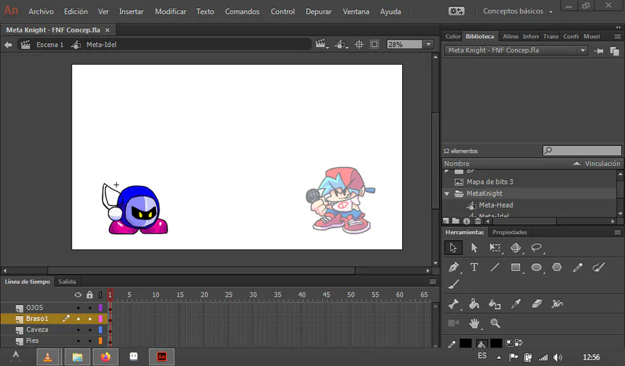625x366 pixels.
Task: Click Vinculación column header
Action: coord(602,163)
